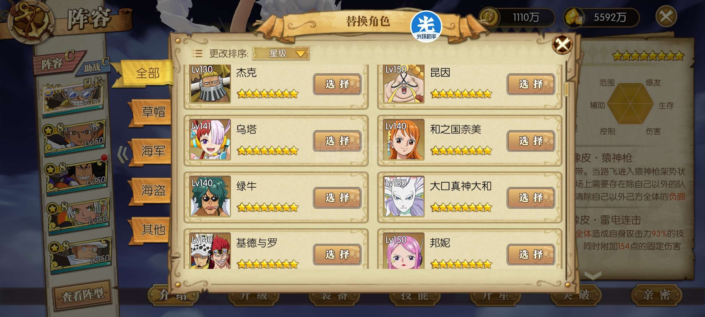Click the 和之国奈美 character portrait
The height and width of the screenshot is (317, 705).
(404, 139)
